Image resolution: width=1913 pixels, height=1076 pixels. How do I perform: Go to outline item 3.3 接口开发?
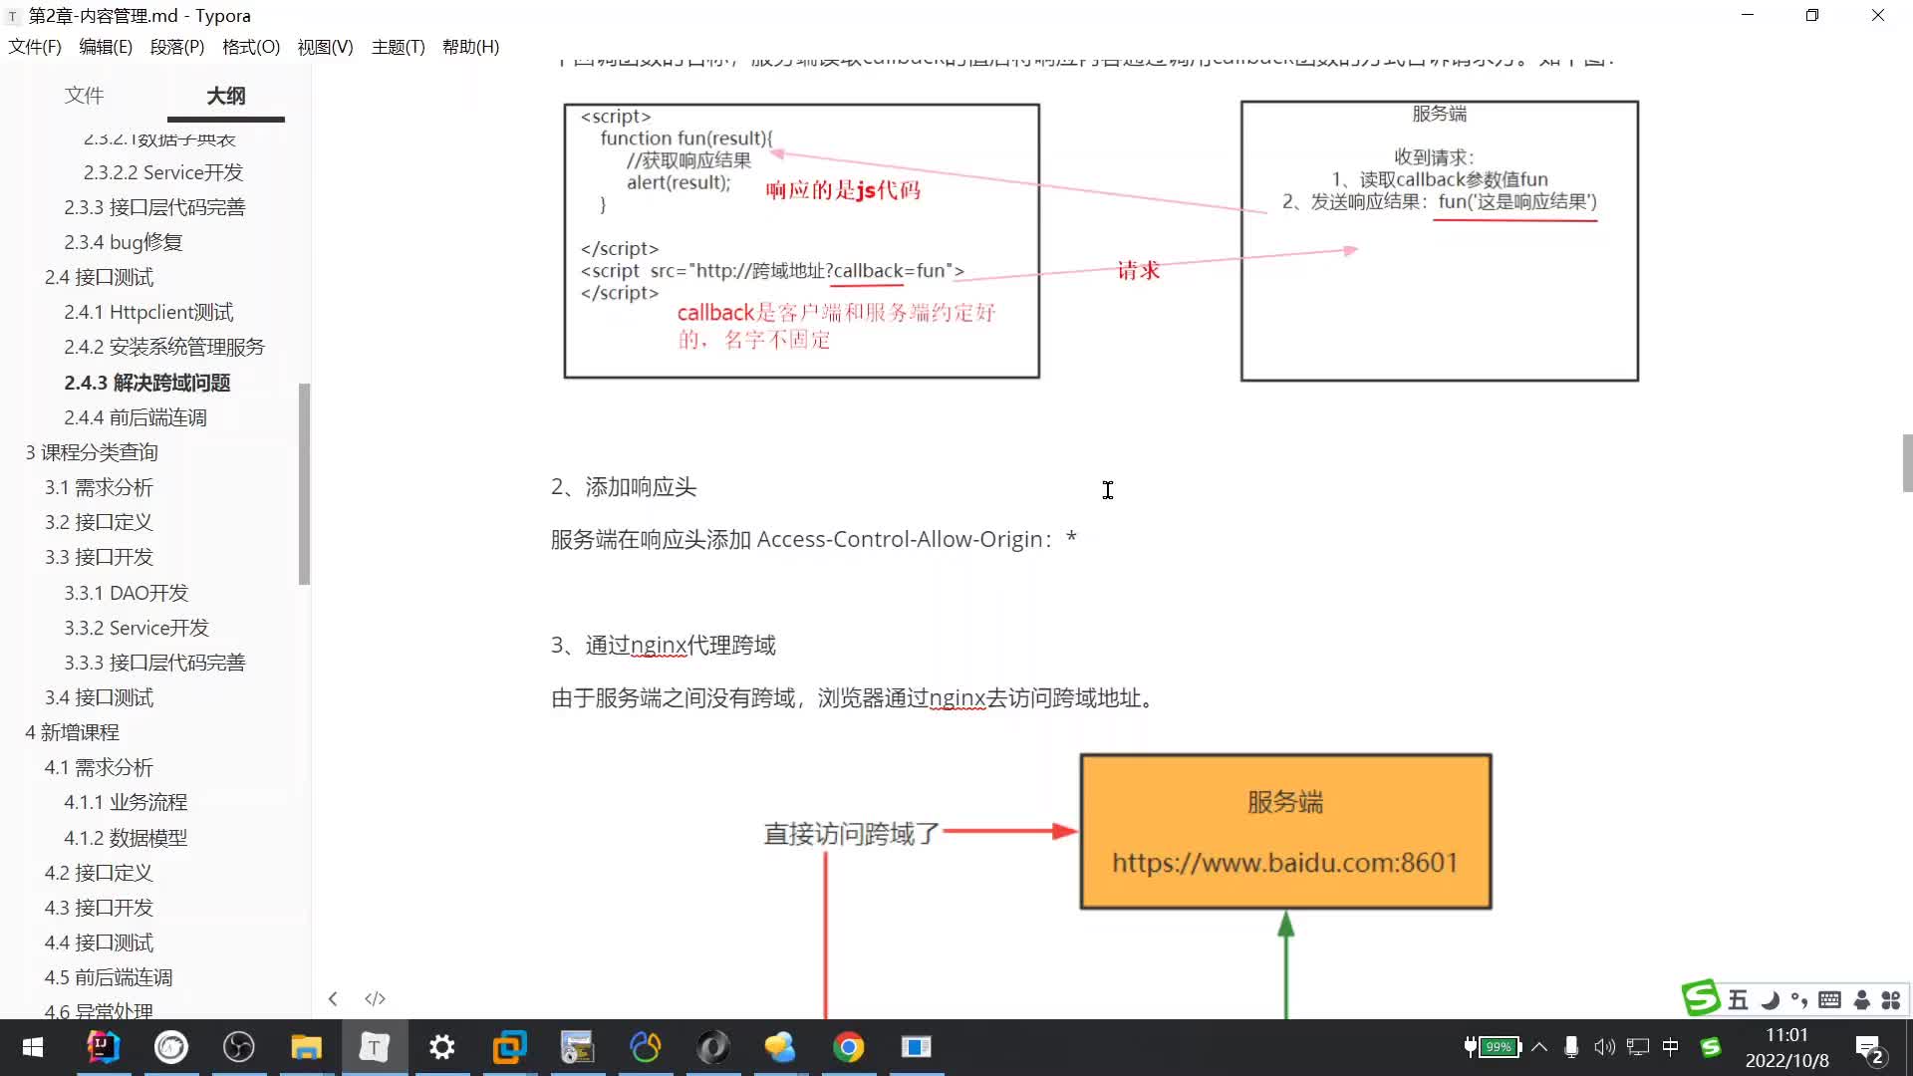click(x=99, y=557)
